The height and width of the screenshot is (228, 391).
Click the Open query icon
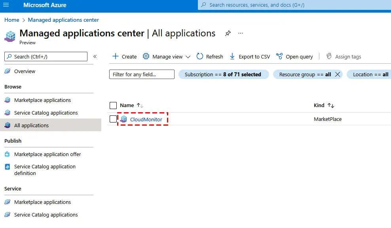coord(279,56)
